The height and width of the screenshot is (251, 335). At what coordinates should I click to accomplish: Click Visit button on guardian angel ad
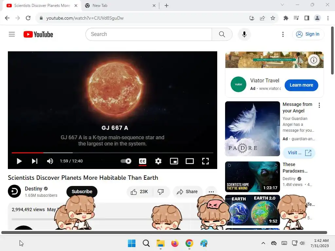pyautogui.click(x=299, y=153)
